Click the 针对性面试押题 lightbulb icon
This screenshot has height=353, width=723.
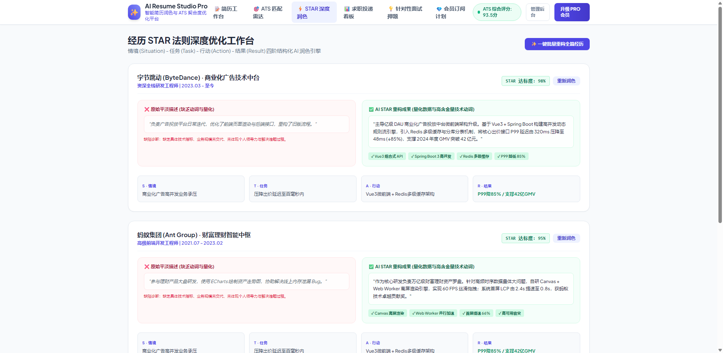[x=391, y=9]
